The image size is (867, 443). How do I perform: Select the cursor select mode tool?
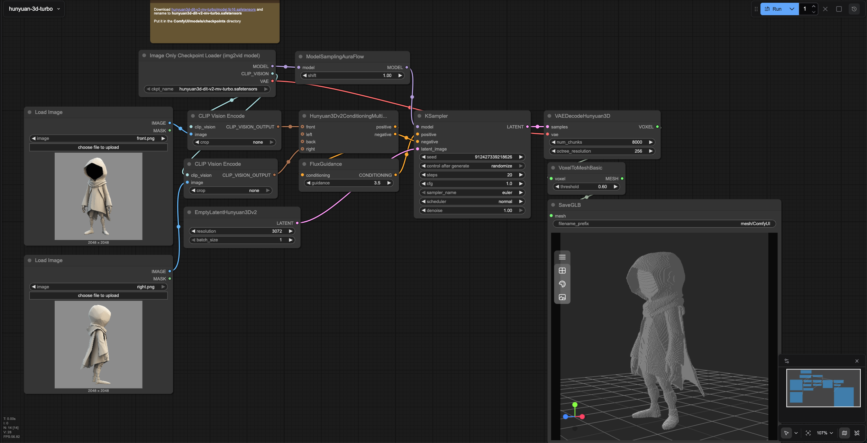[x=786, y=433]
